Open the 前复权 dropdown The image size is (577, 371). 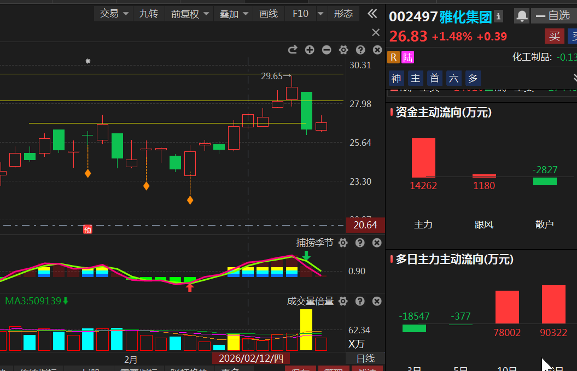click(190, 14)
